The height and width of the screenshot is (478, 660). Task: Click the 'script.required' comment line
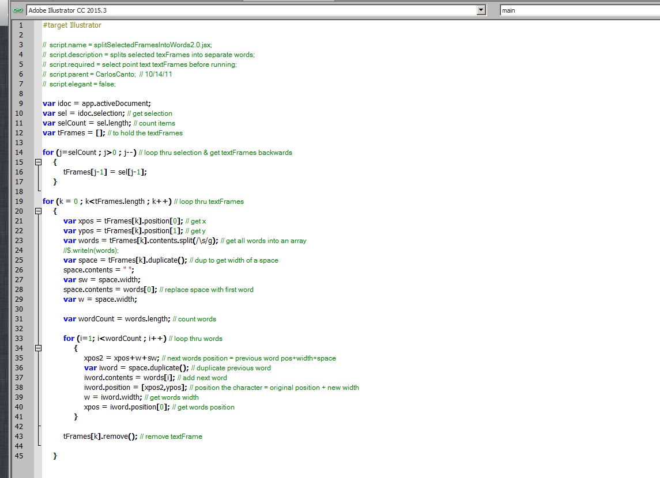point(139,65)
